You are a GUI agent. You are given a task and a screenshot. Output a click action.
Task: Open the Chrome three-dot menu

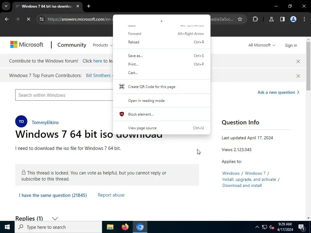pos(304,19)
